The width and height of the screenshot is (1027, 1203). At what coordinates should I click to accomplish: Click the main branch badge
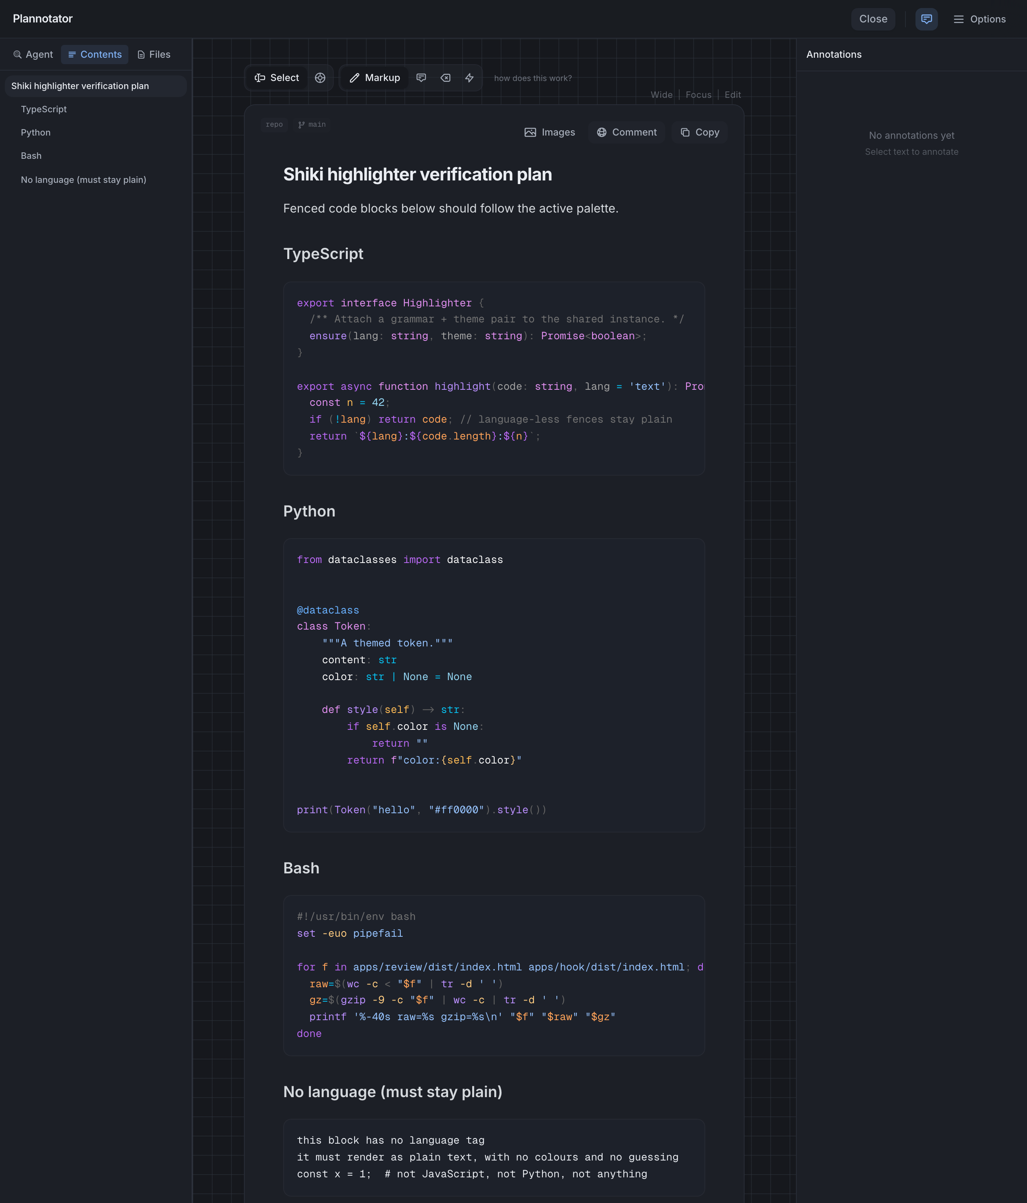(x=312, y=124)
